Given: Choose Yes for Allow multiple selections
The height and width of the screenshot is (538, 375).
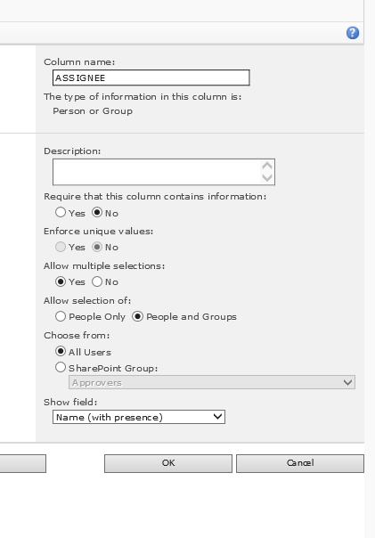Looking at the screenshot, I should coord(61,281).
